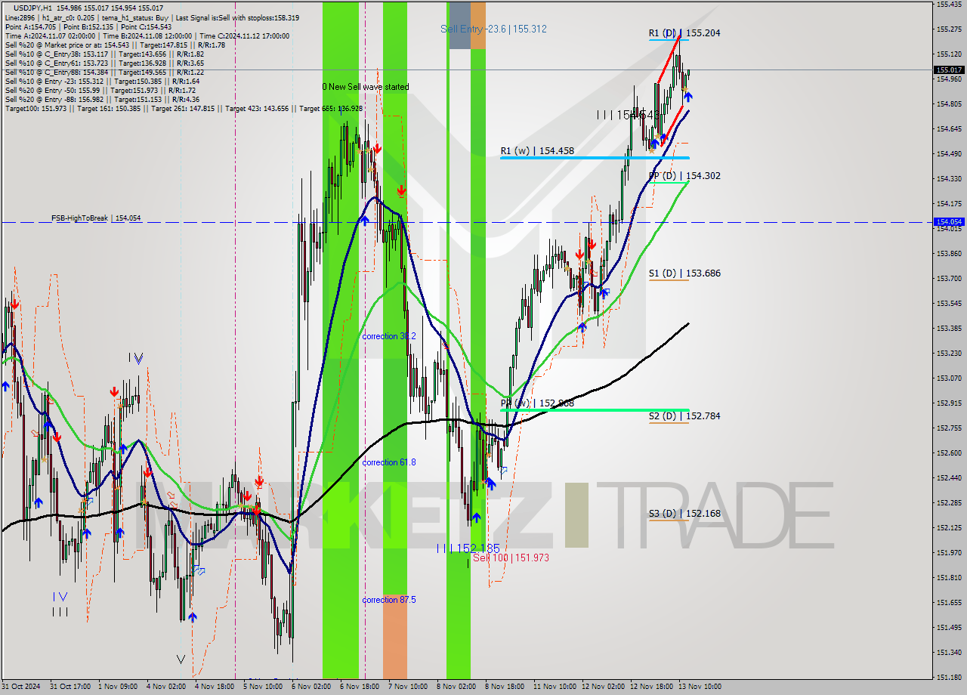The width and height of the screenshot is (967, 695).
Task: Click the 'correction 87.5' label
Action: click(388, 600)
